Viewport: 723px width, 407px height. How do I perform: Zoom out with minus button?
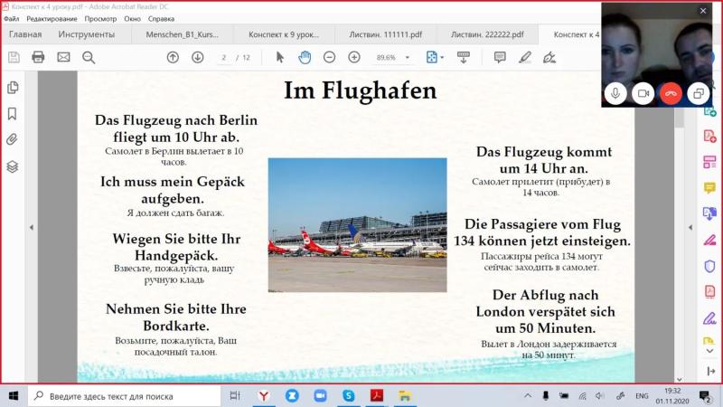click(x=329, y=57)
